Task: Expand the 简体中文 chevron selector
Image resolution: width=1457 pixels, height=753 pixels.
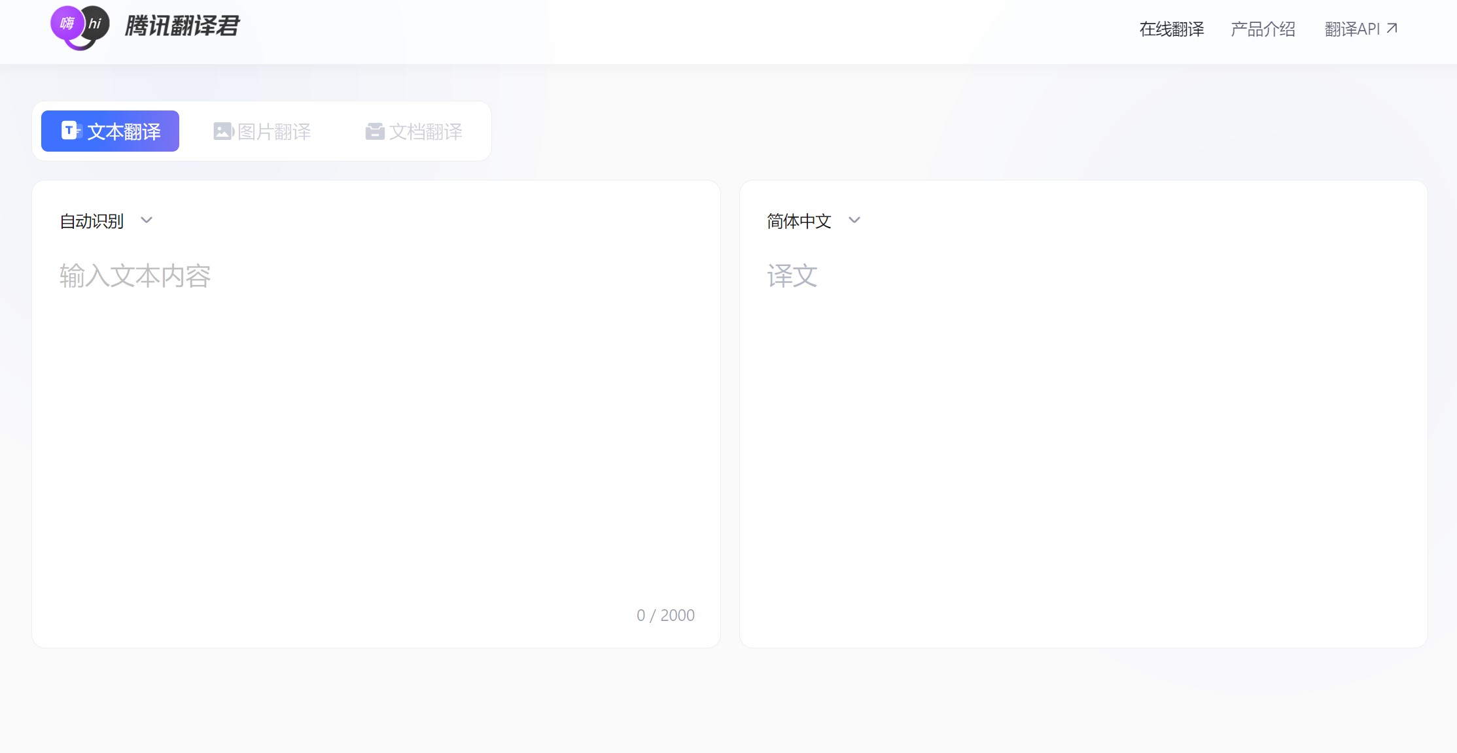Action: [x=854, y=221]
